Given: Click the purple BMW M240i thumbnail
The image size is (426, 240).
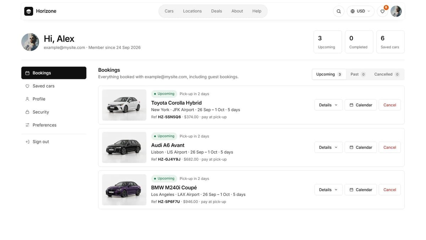Looking at the screenshot, I should [x=124, y=190].
